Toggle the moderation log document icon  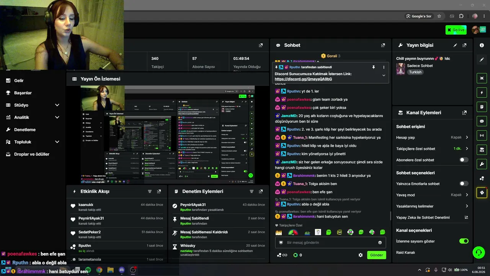pyautogui.click(x=482, y=107)
